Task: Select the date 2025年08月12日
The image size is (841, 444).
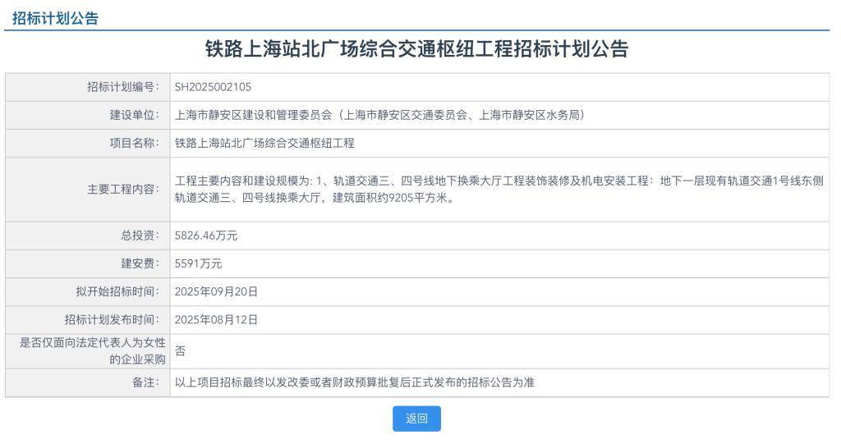Action: pyautogui.click(x=216, y=319)
